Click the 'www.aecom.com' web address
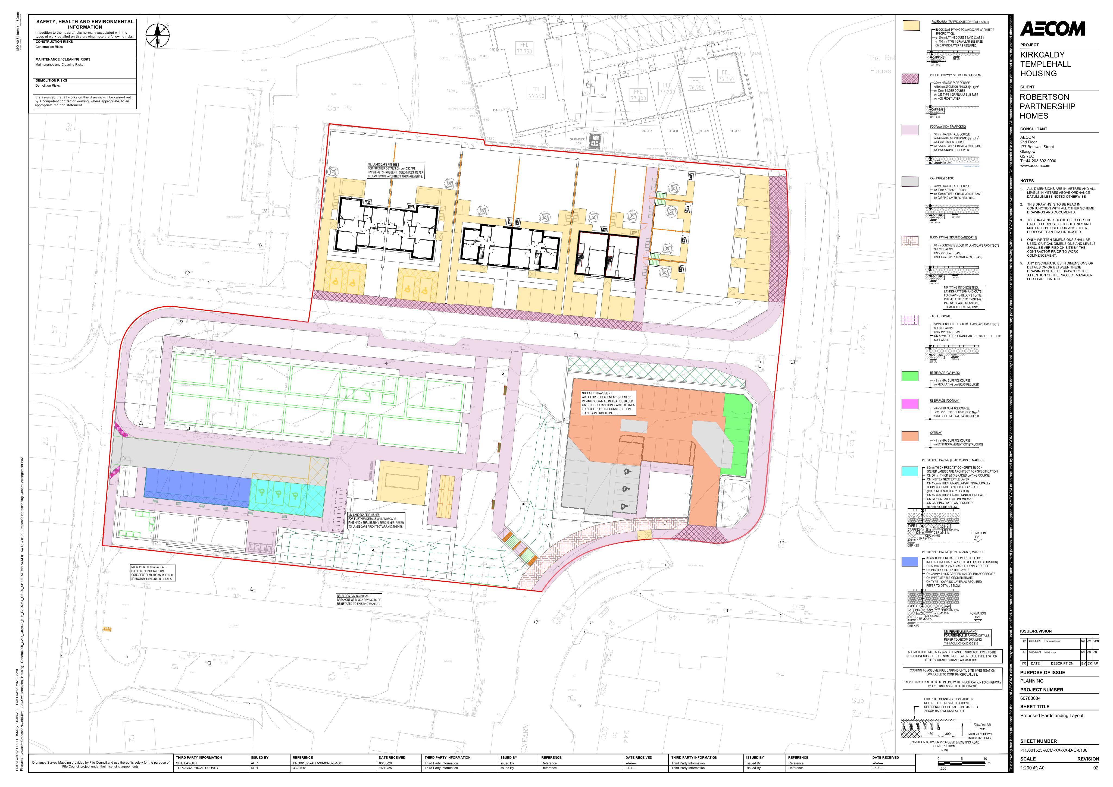Screen dimensions: 1113x787 pyautogui.click(x=1035, y=166)
